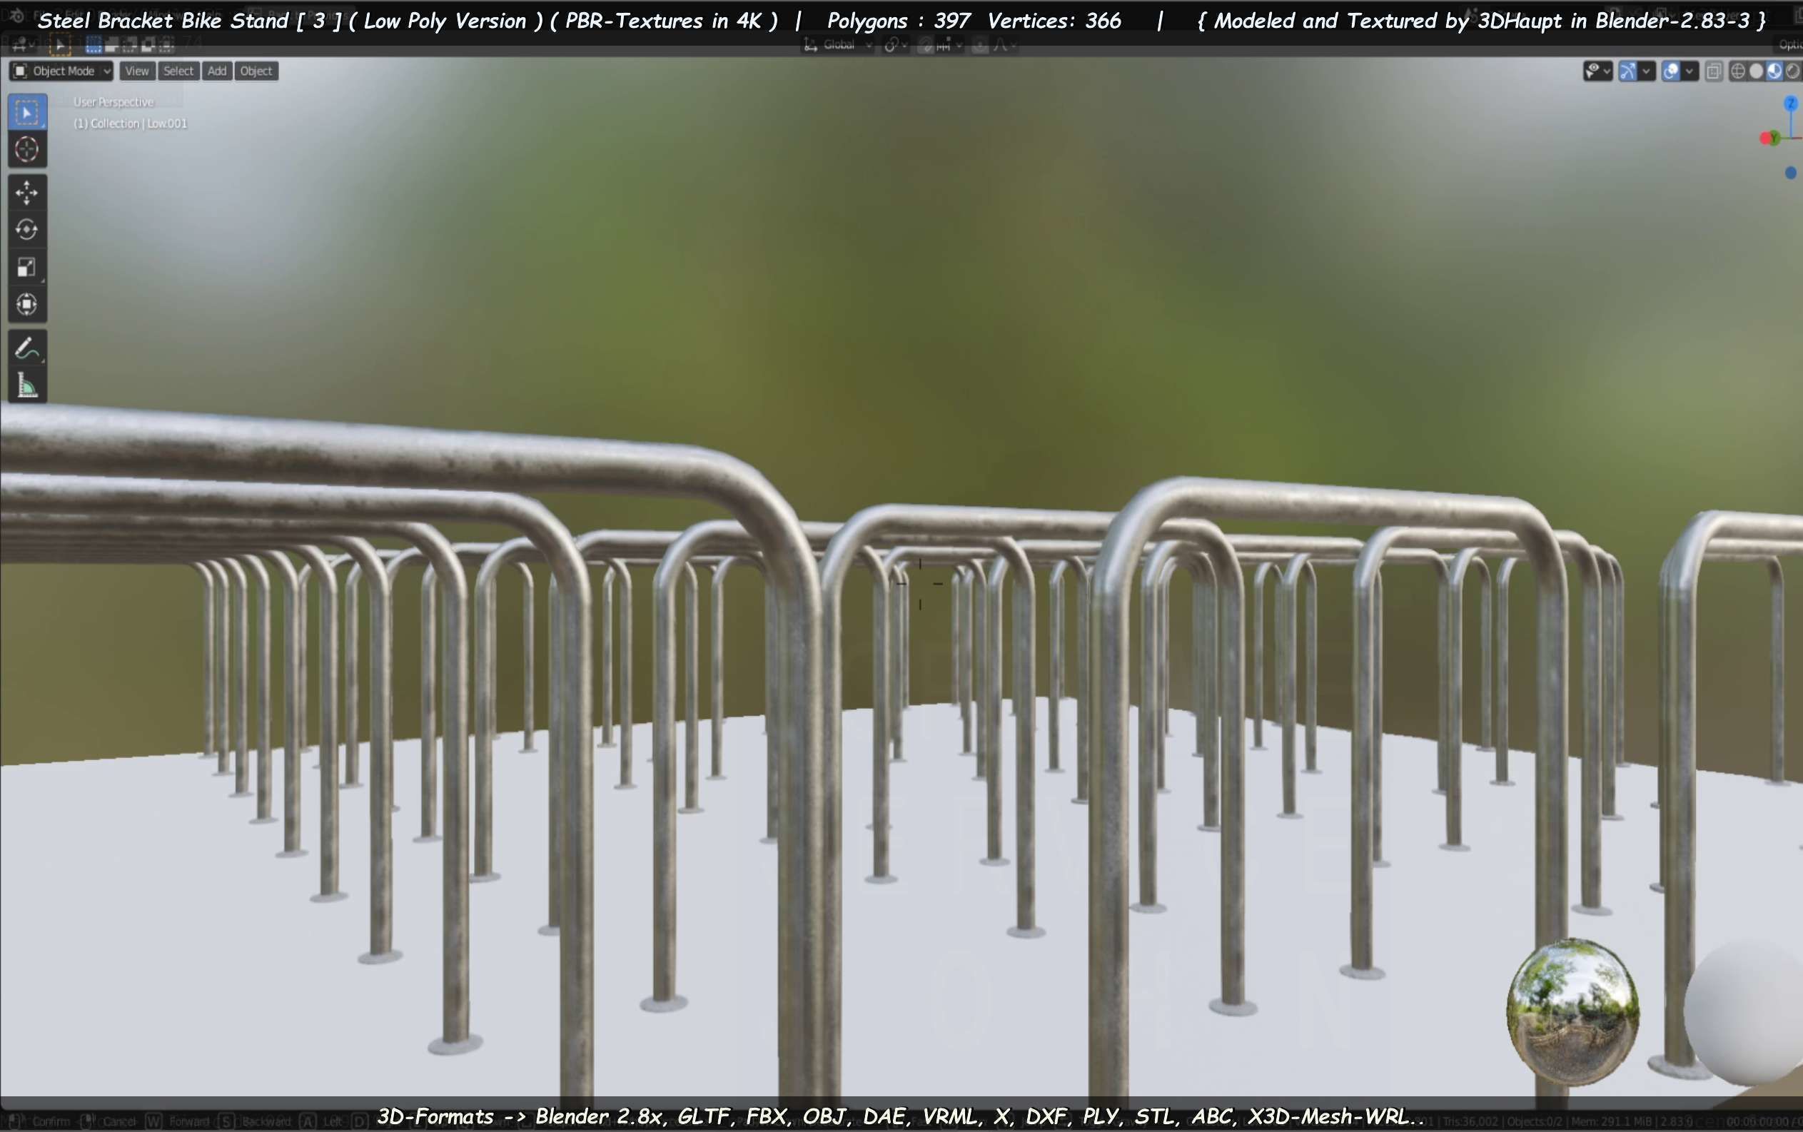Activate the 3D Cursor tool
This screenshot has width=1803, height=1132.
pyautogui.click(x=27, y=150)
